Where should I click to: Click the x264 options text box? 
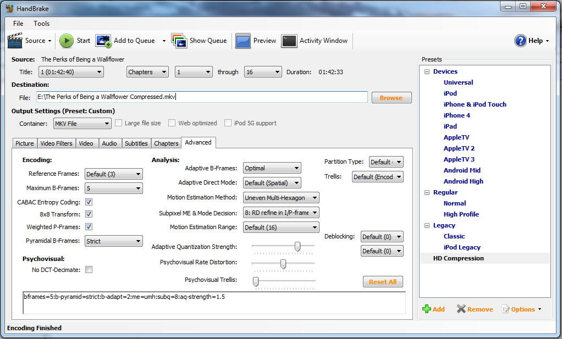click(x=214, y=303)
